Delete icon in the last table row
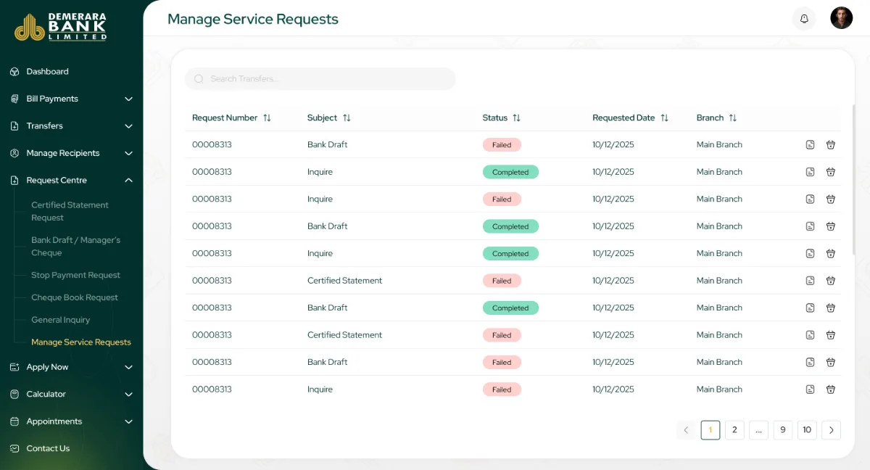 [831, 389]
